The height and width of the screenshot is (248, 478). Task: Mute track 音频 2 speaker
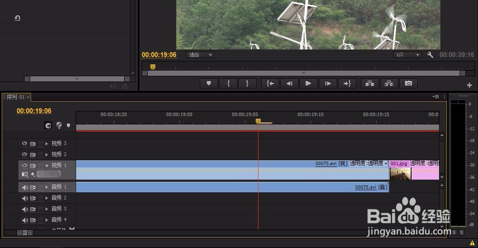(25, 198)
